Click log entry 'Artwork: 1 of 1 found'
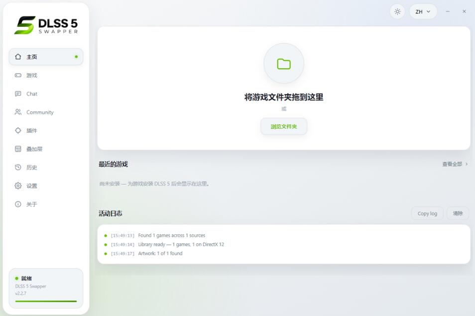Viewport: 475px width, 316px height. click(160, 253)
